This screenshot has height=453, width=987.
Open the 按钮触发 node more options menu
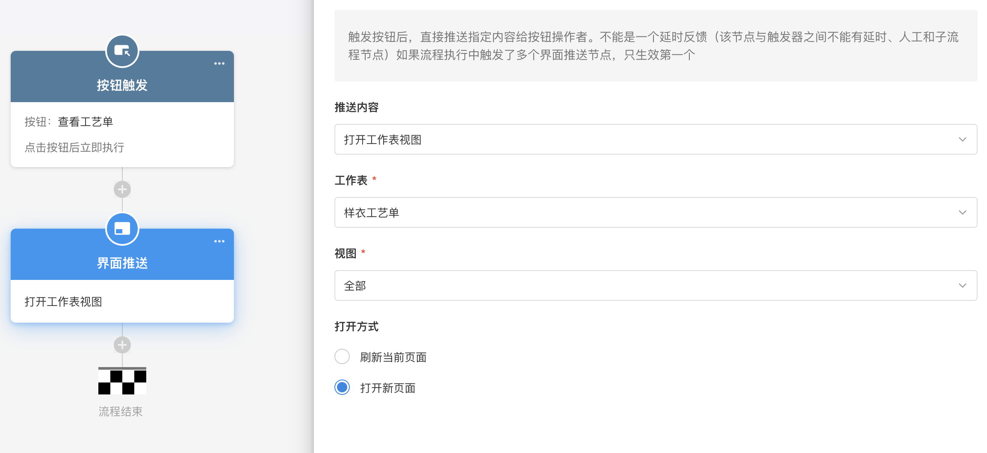219,64
